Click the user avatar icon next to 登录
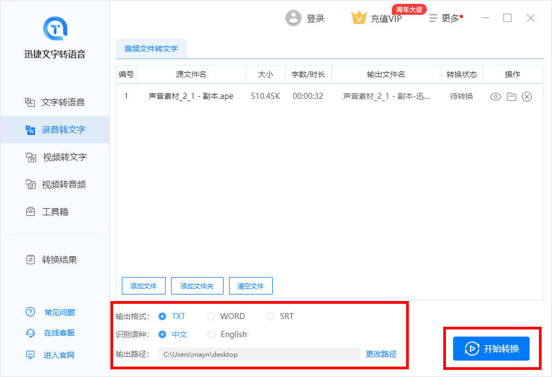This screenshot has height=377, width=552. (x=293, y=18)
